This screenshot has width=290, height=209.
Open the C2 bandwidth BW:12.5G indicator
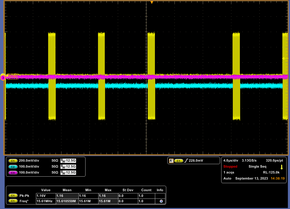[68, 166]
